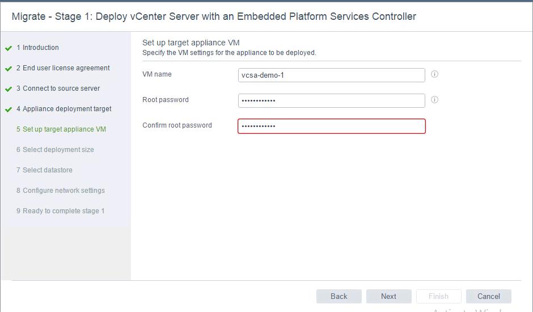Click the Migrate - Stage 1 wizard title

214,16
